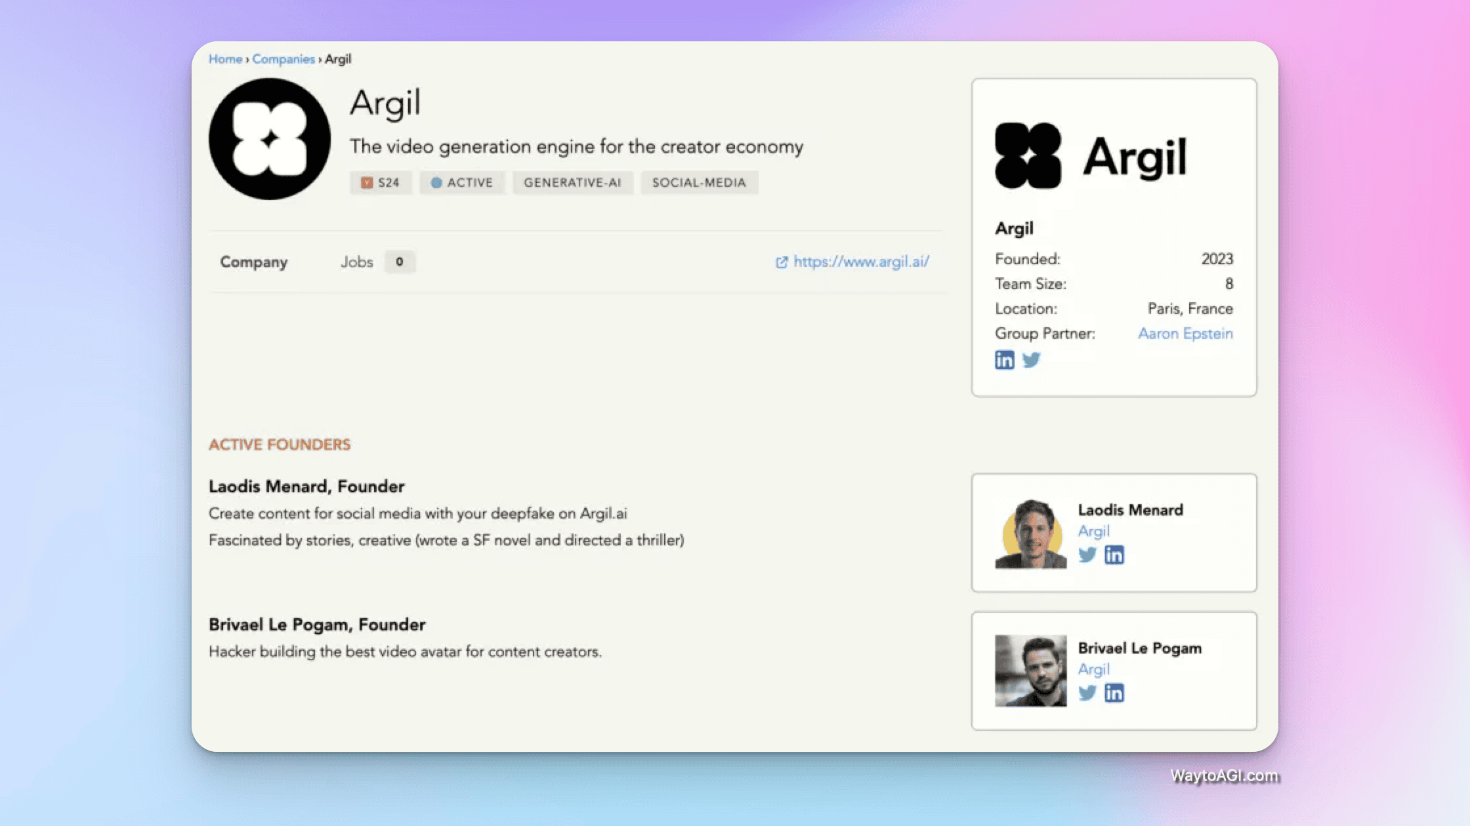Screen dimensions: 1470x826
Task: Click the GENERATIVE-AI tag
Action: tap(572, 182)
